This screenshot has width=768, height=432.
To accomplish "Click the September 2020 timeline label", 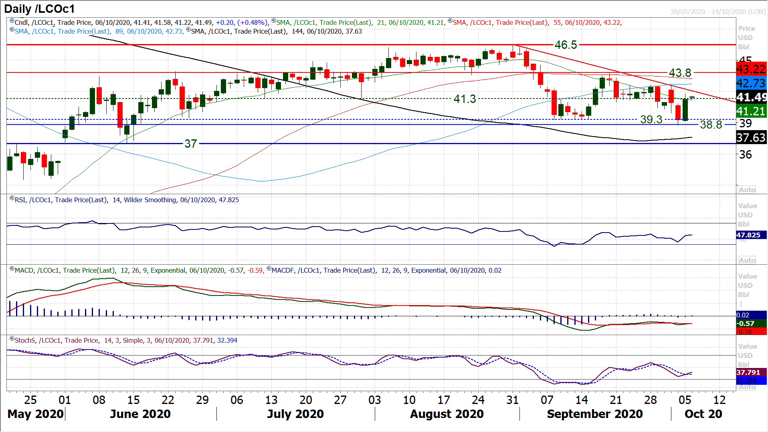I will 595,414.
